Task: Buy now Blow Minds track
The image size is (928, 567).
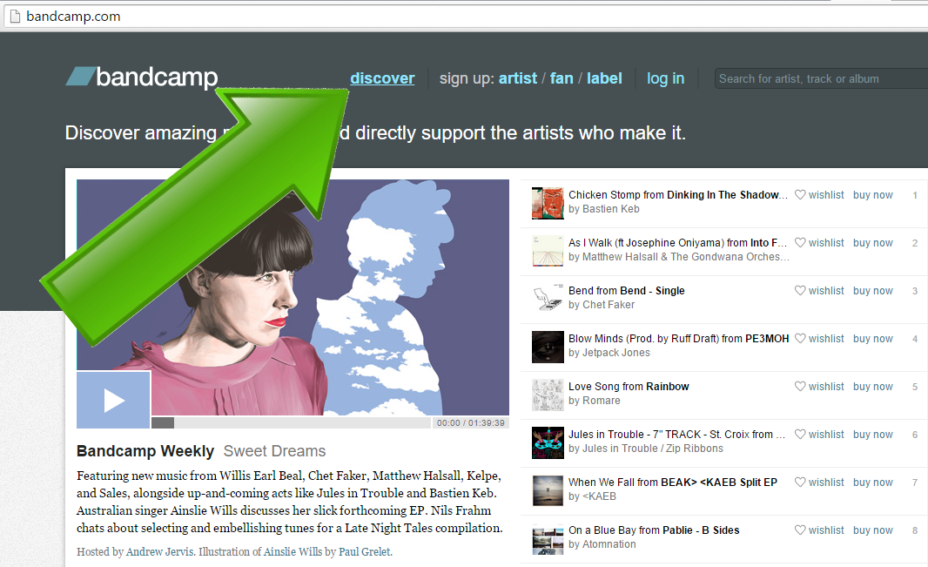Action: (x=872, y=339)
